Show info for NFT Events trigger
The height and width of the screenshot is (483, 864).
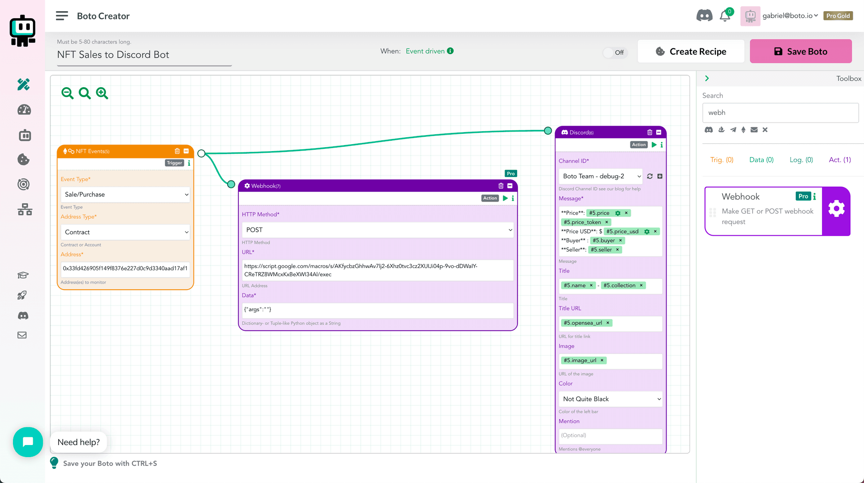click(x=189, y=163)
